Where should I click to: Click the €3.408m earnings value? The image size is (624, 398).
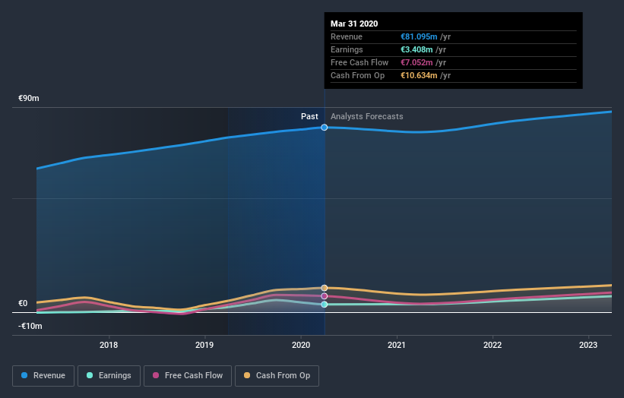(x=417, y=49)
